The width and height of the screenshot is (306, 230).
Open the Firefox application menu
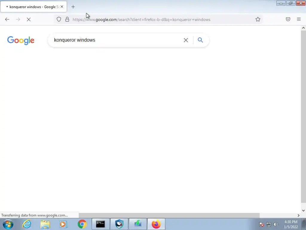(x=299, y=19)
